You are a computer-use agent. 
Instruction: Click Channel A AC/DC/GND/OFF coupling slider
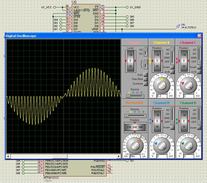[173, 56]
